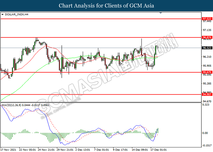Click the 97.135 price axis value
213x152 pixels.
pyautogui.click(x=207, y=30)
